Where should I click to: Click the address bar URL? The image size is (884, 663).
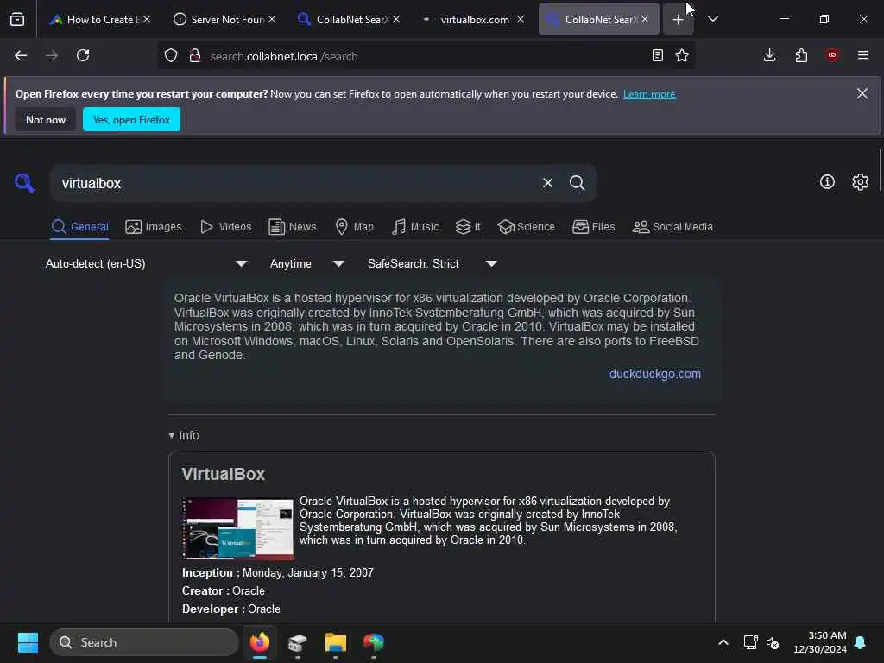tap(283, 56)
